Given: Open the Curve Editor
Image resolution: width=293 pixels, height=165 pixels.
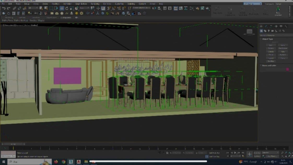Looking at the screenshot, I should click(x=181, y=8).
